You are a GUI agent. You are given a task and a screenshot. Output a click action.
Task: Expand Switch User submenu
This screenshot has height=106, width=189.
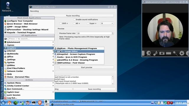(29, 92)
